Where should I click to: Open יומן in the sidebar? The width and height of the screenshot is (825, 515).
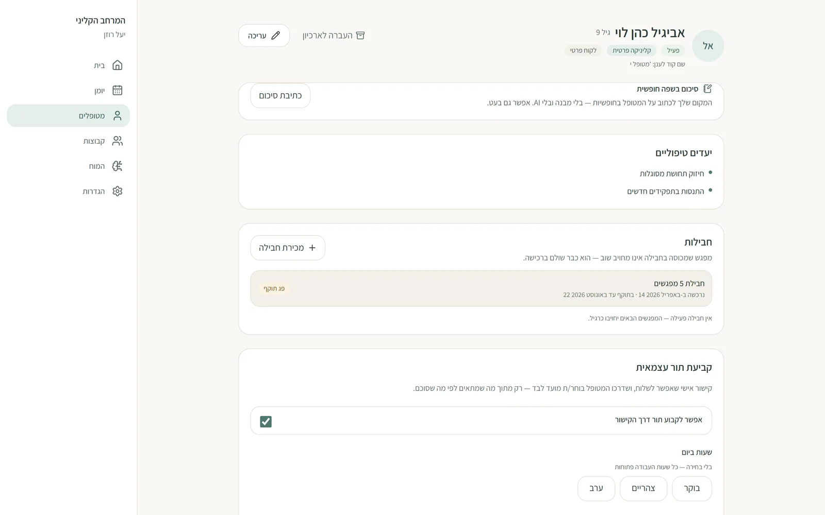tap(69, 91)
